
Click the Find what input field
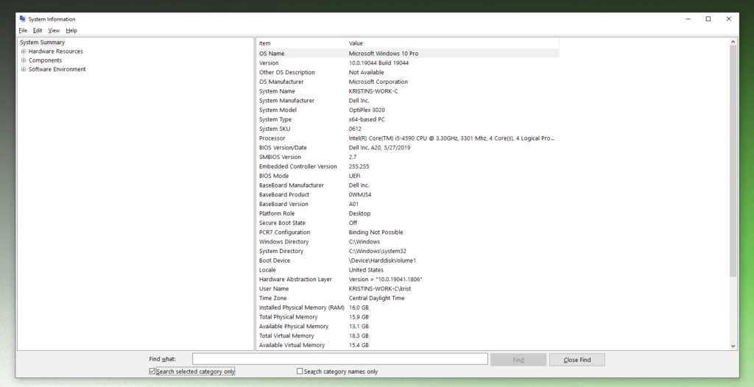[340, 359]
